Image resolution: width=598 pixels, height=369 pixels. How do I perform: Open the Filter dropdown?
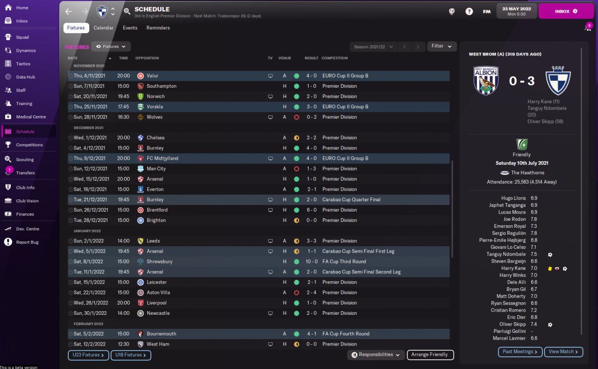(x=442, y=46)
